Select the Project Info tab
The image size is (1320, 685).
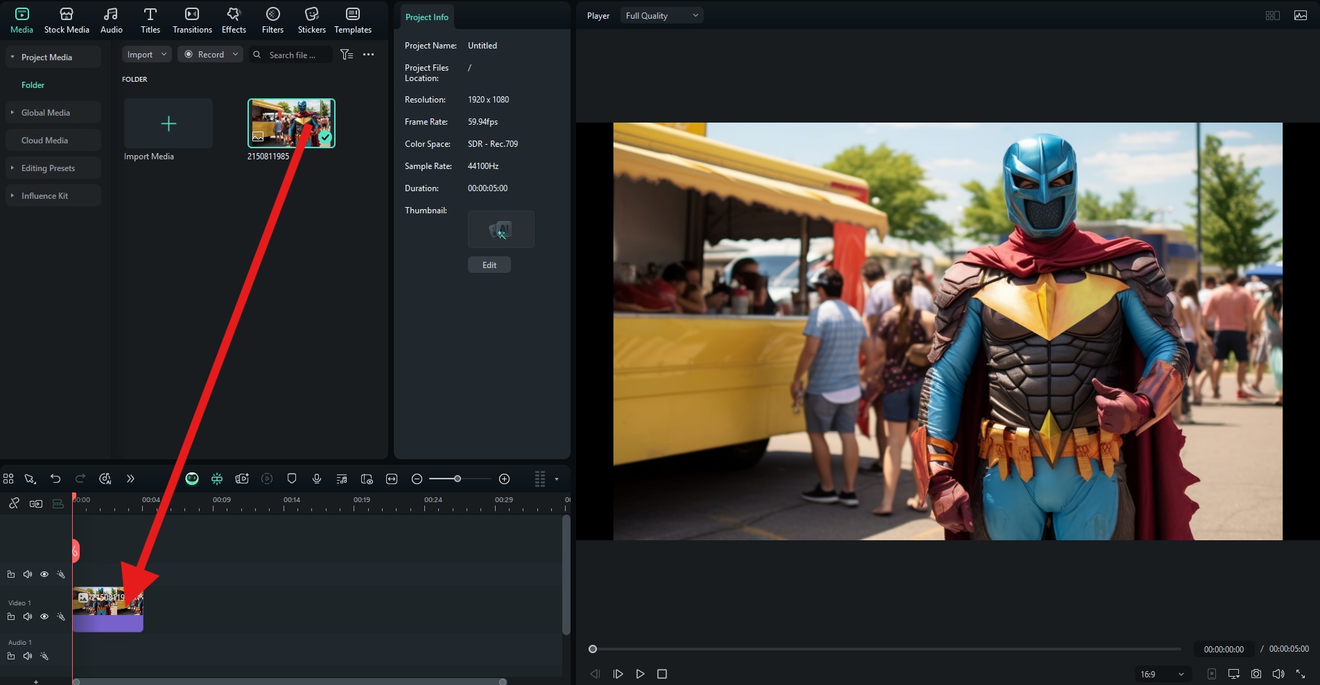pyautogui.click(x=426, y=17)
